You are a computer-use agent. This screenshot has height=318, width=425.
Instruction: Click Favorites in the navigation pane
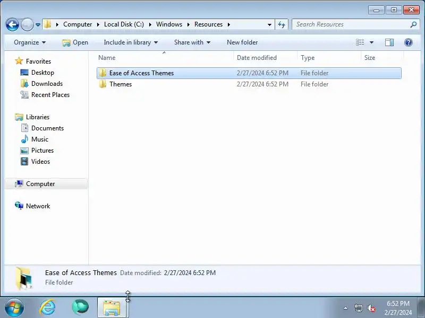[38, 61]
